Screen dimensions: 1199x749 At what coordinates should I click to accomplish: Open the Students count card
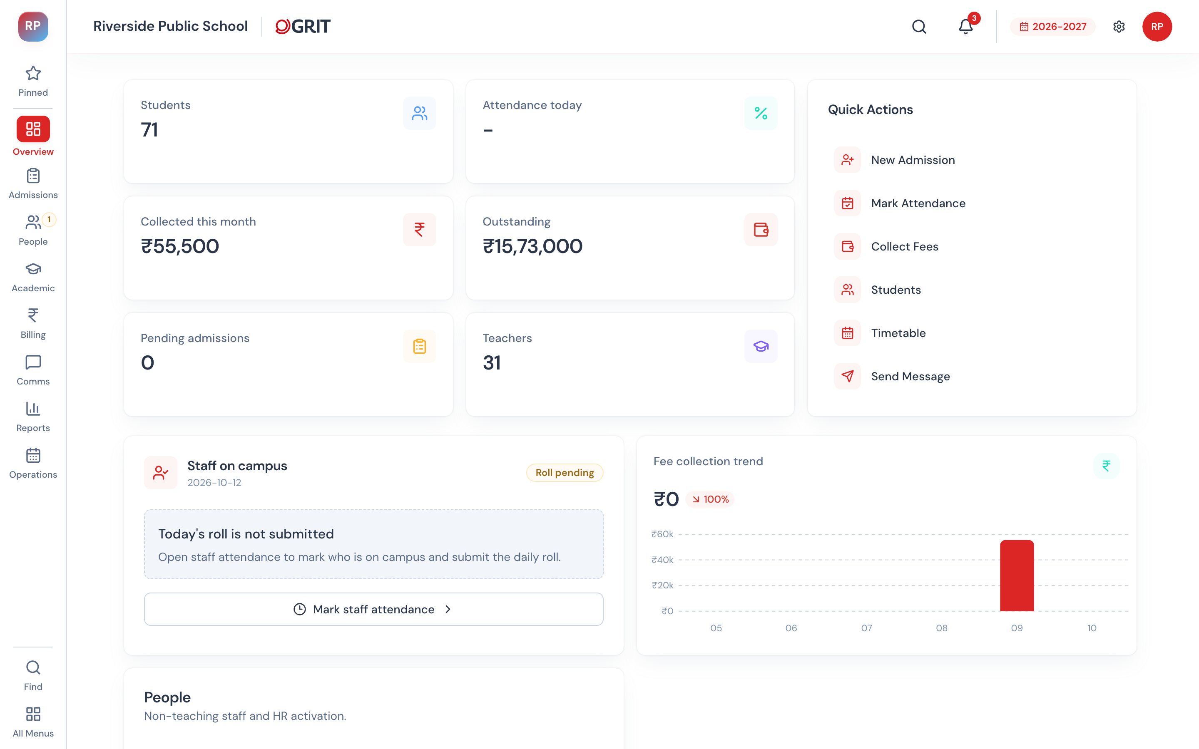[289, 131]
